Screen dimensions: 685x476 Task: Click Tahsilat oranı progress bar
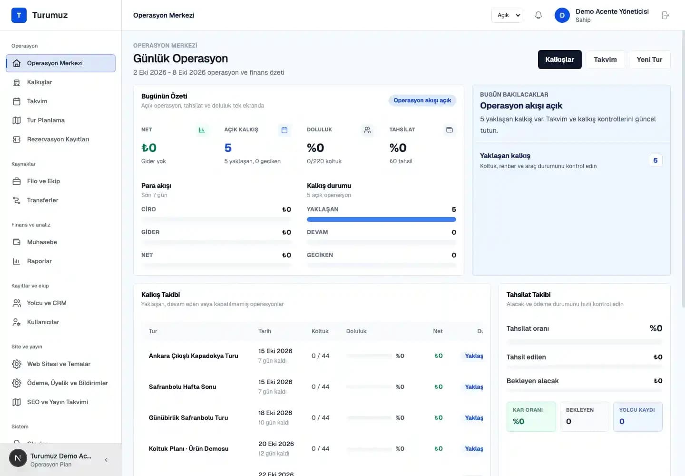pos(585,342)
